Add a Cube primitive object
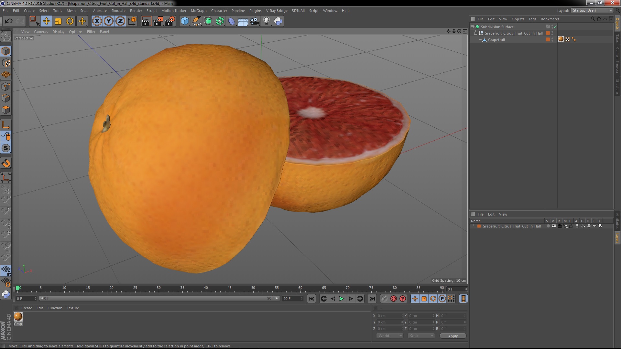 click(x=185, y=21)
